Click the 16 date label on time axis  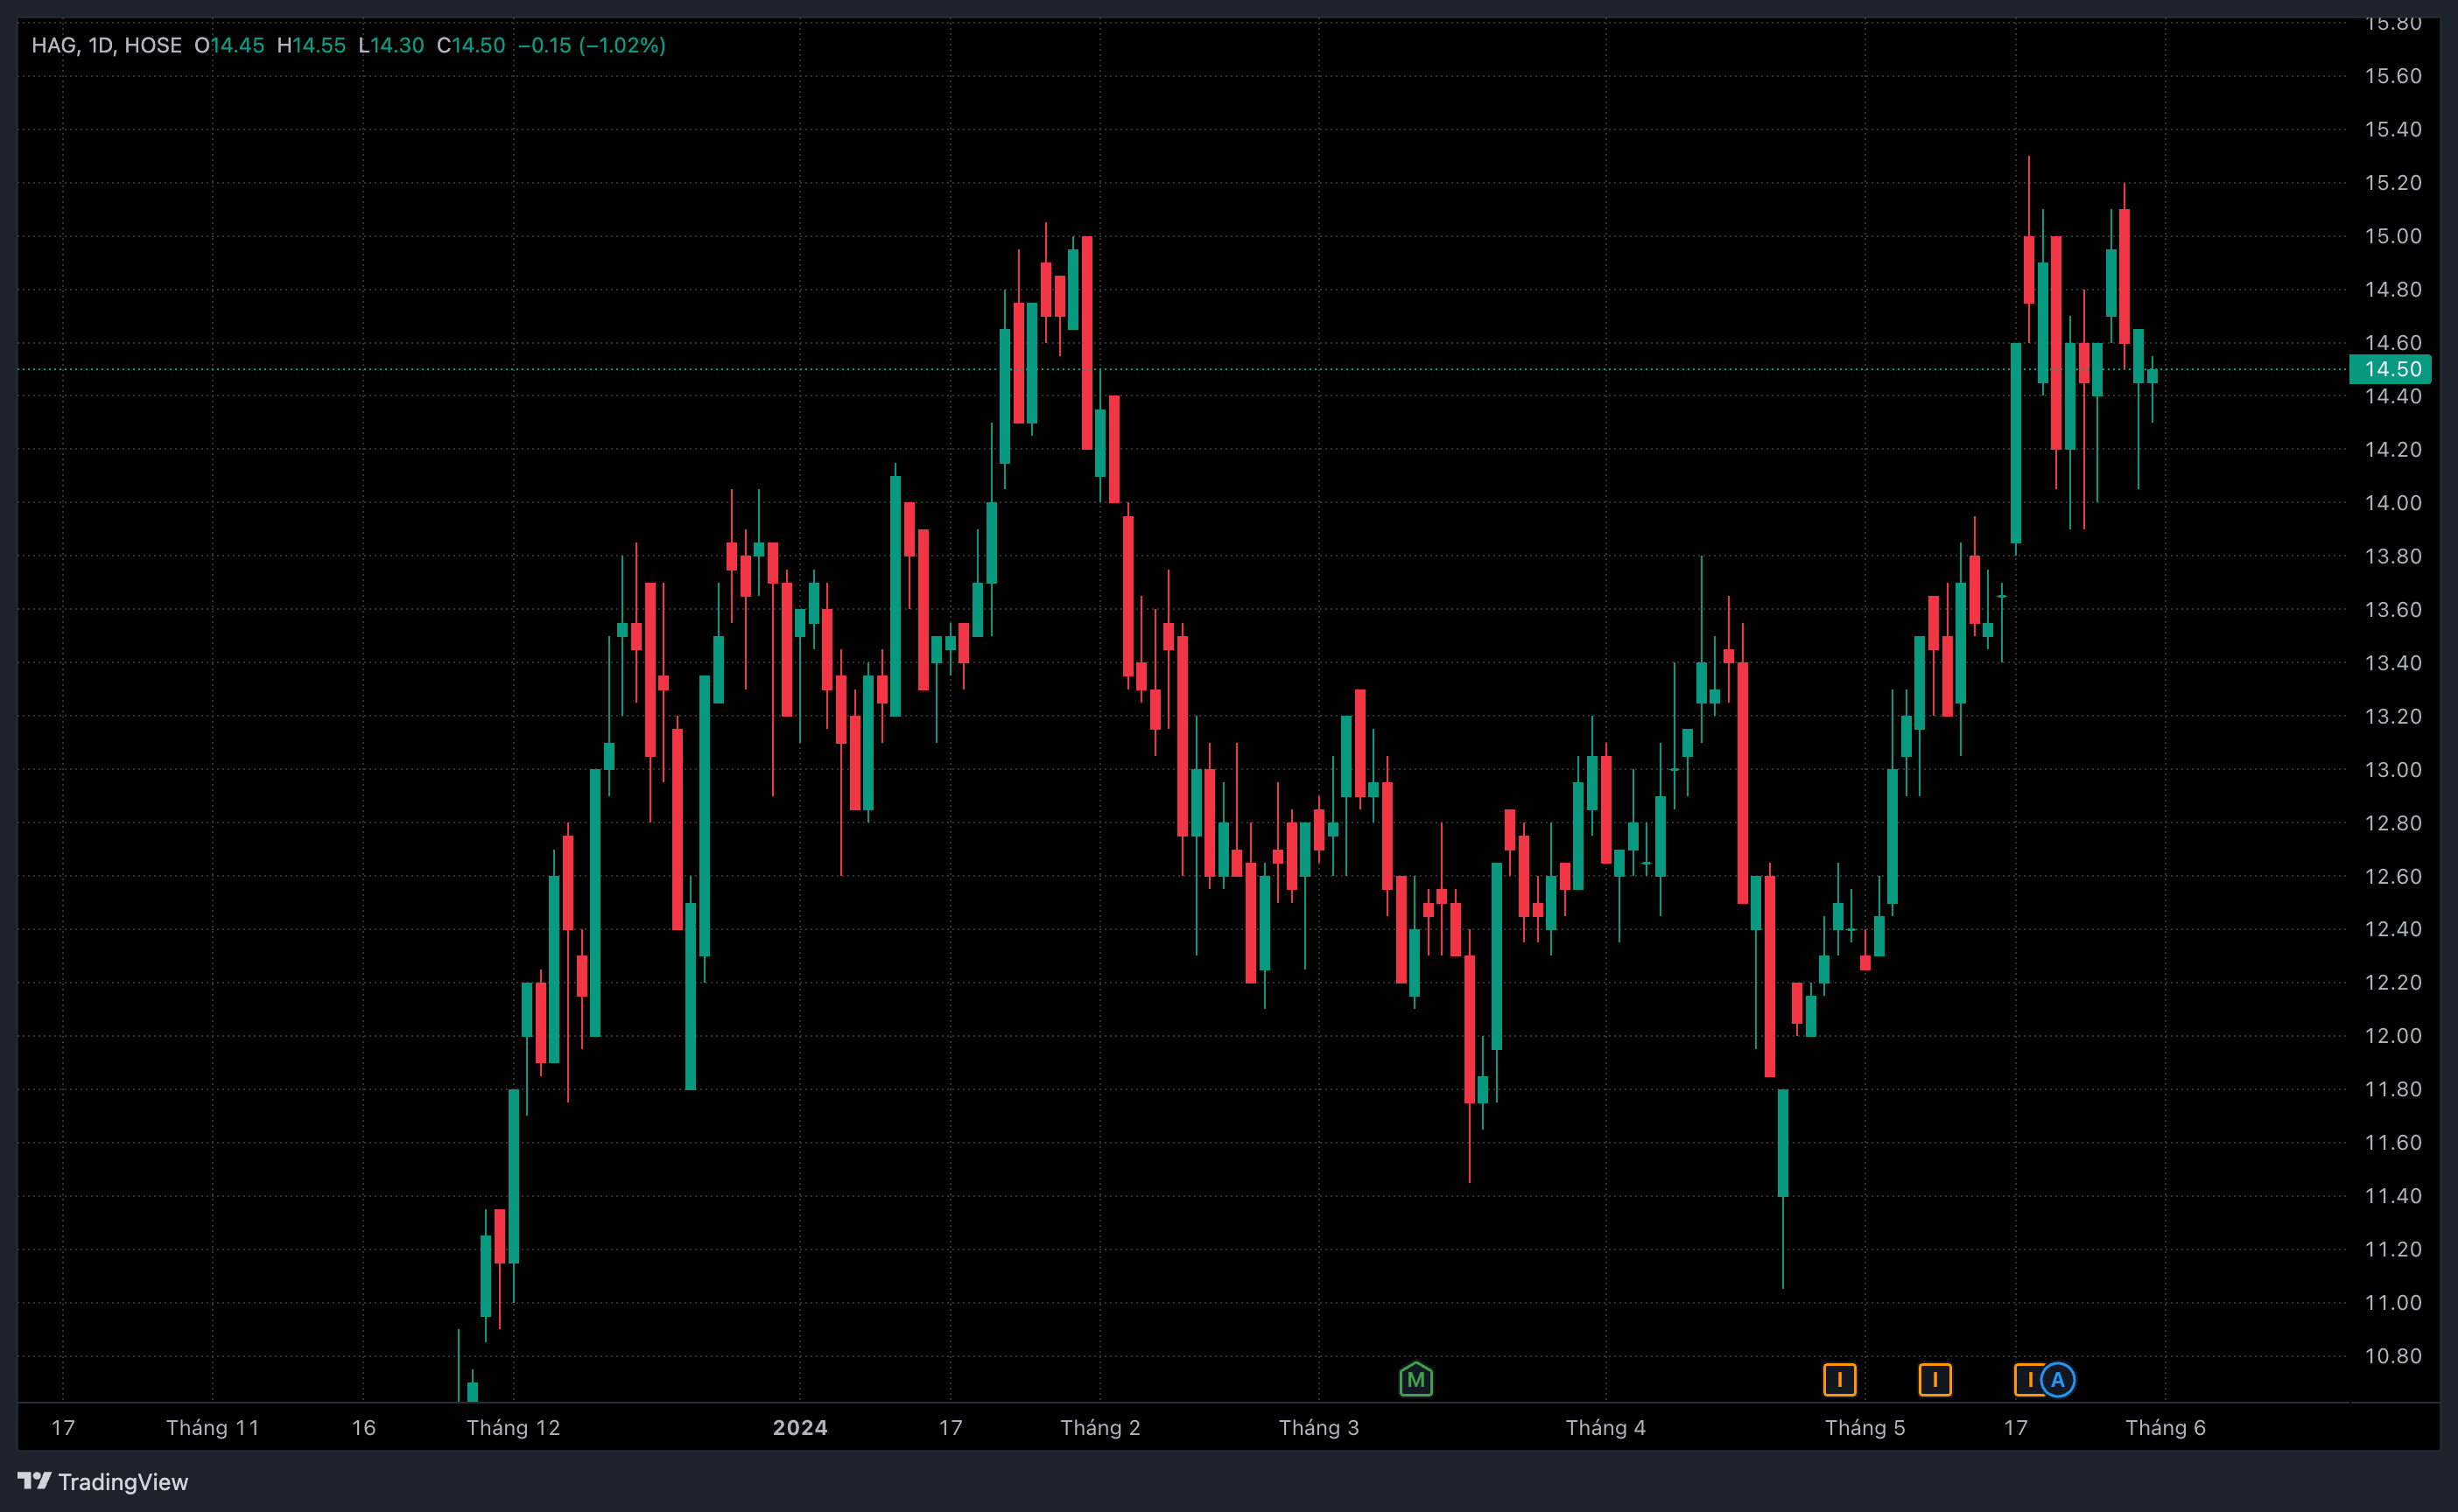point(363,1427)
